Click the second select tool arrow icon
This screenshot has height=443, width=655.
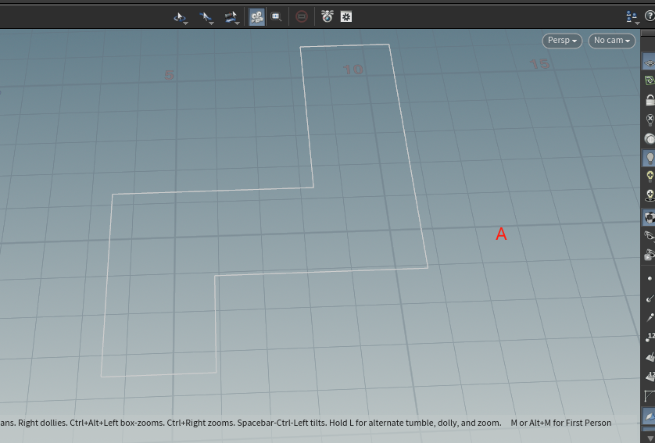coord(206,16)
